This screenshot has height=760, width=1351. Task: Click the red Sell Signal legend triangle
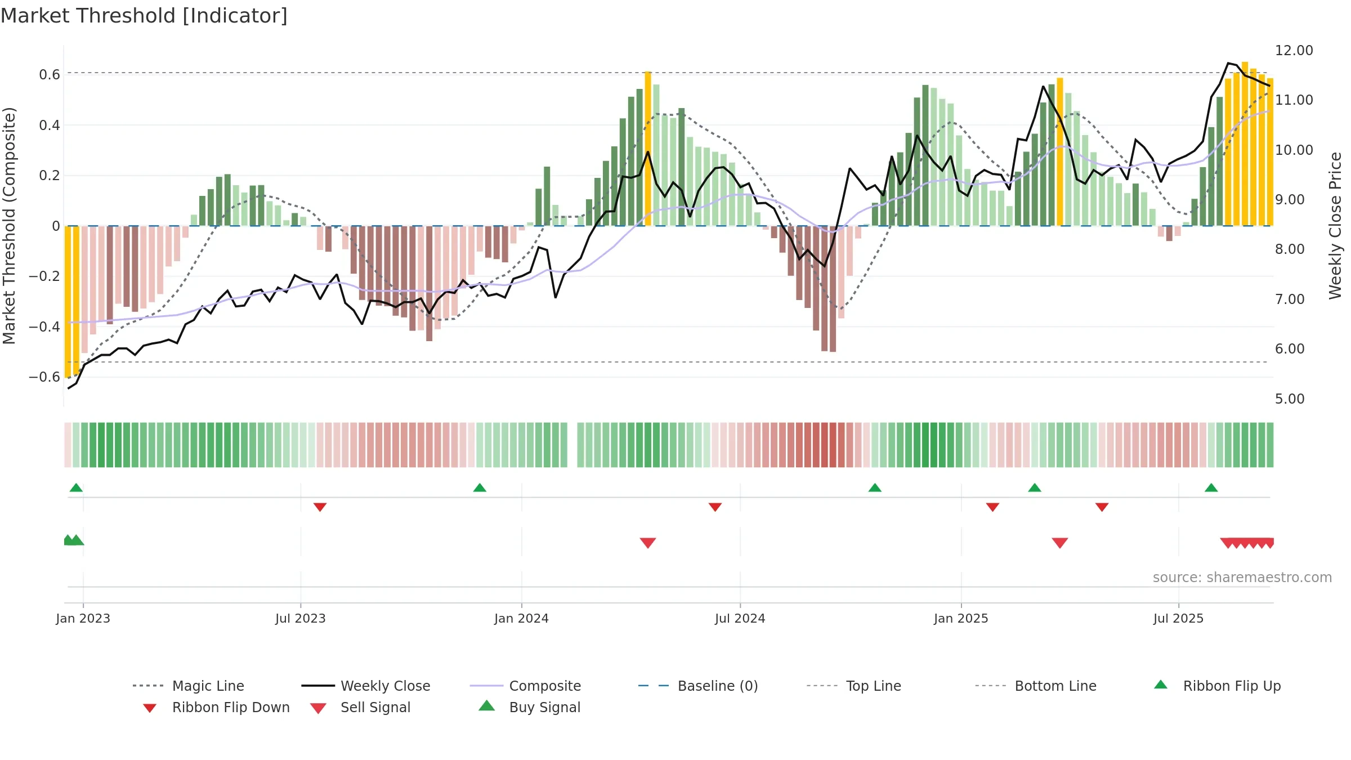pyautogui.click(x=318, y=708)
